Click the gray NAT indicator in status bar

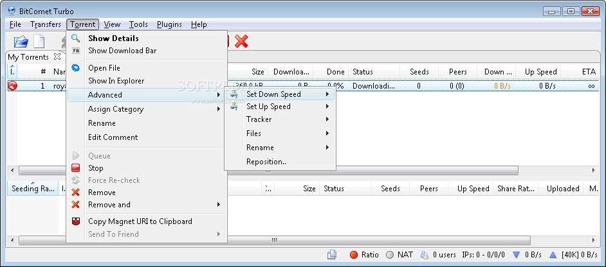pyautogui.click(x=390, y=255)
